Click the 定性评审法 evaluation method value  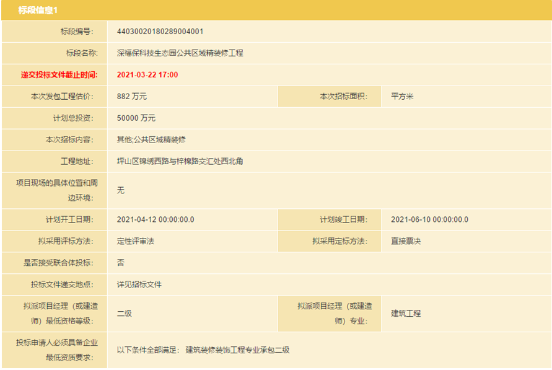(135, 241)
